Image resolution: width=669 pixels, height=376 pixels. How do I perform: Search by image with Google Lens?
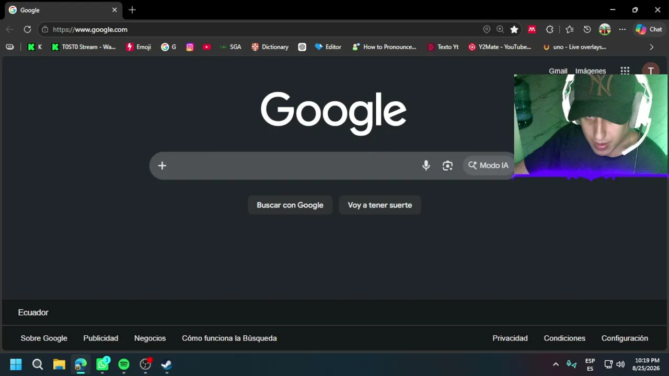[x=447, y=166]
